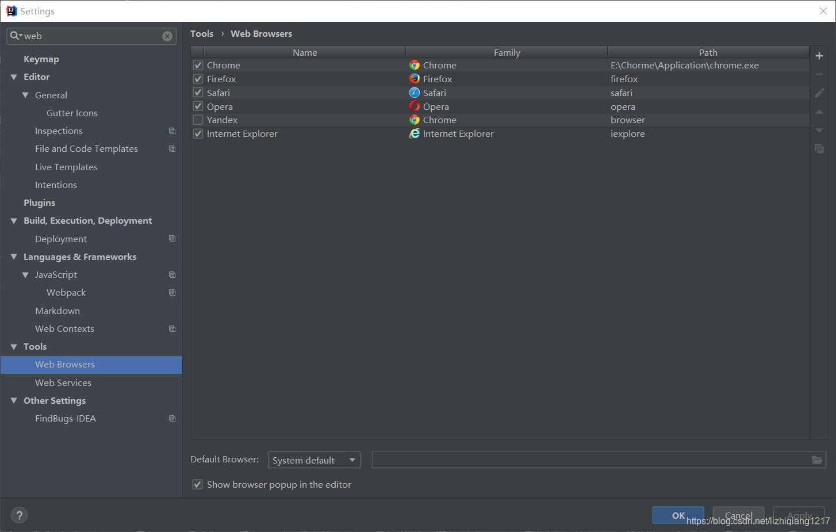Image resolution: width=836 pixels, height=532 pixels.
Task: Click the IntelliJ icon in the title bar
Action: coord(11,11)
